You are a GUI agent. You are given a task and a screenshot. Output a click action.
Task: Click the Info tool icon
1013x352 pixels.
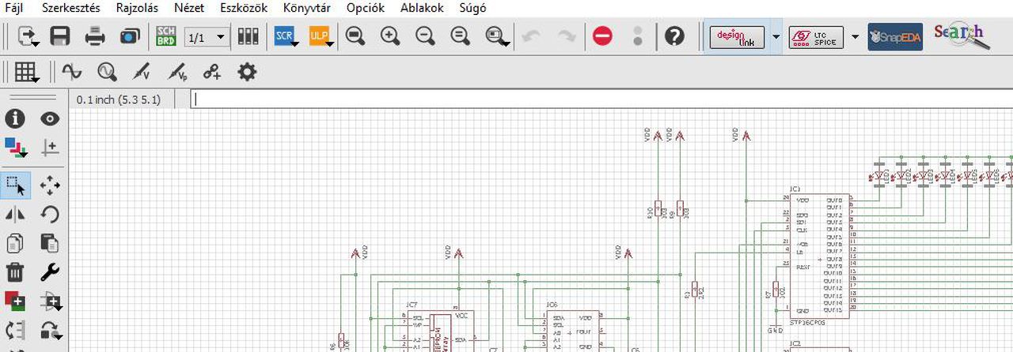coord(15,119)
